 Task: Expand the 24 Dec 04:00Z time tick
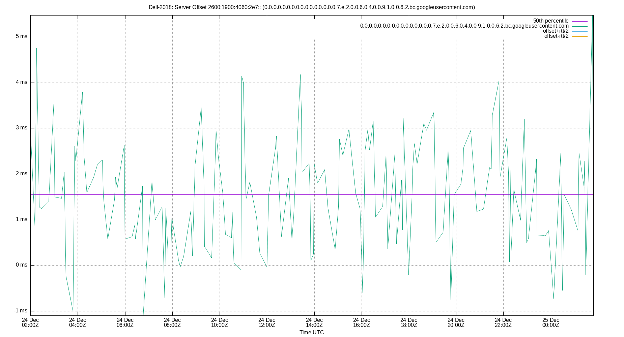pos(78,323)
